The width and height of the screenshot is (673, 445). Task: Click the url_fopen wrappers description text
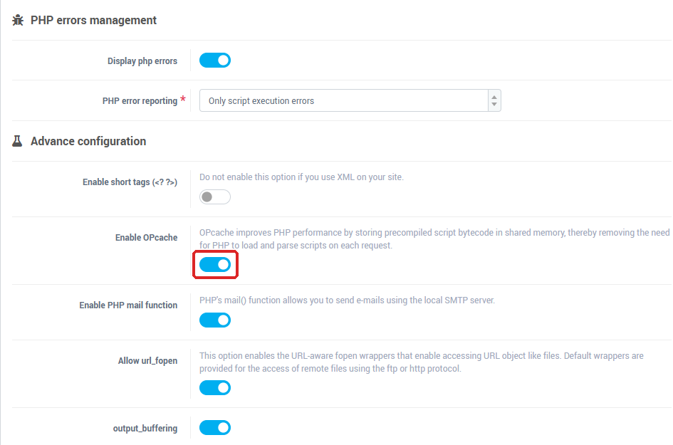point(422,362)
